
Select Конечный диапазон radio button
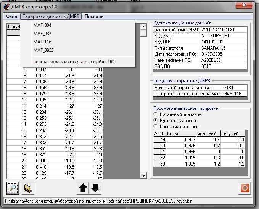[155, 126]
